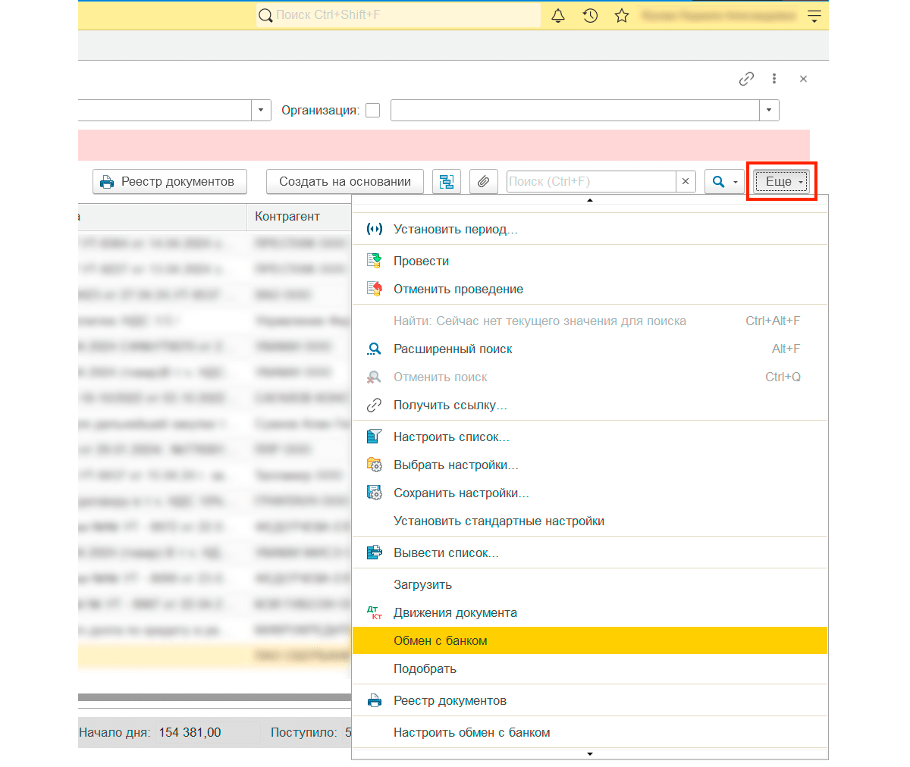Click the notifications bell icon
This screenshot has height=767, width=910.
pyautogui.click(x=558, y=16)
